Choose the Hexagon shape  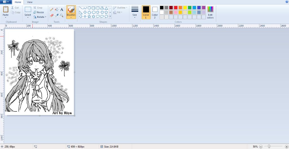point(93,12)
